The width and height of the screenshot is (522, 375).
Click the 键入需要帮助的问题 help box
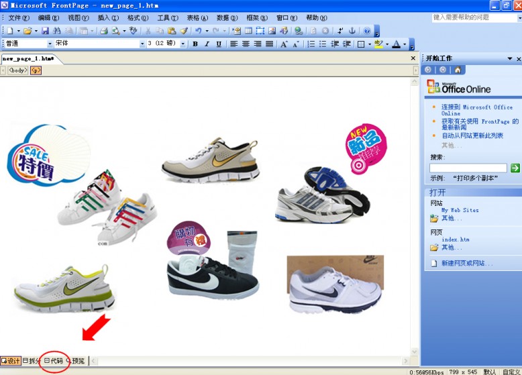click(476, 17)
